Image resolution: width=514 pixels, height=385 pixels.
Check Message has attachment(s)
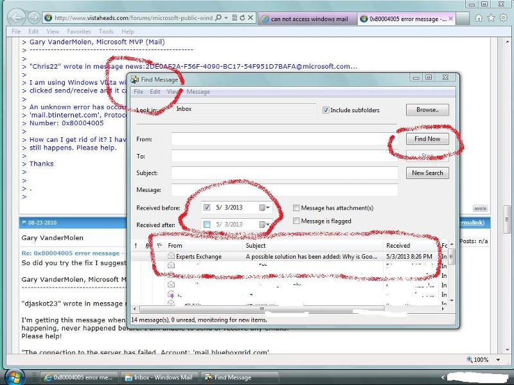tap(296, 207)
